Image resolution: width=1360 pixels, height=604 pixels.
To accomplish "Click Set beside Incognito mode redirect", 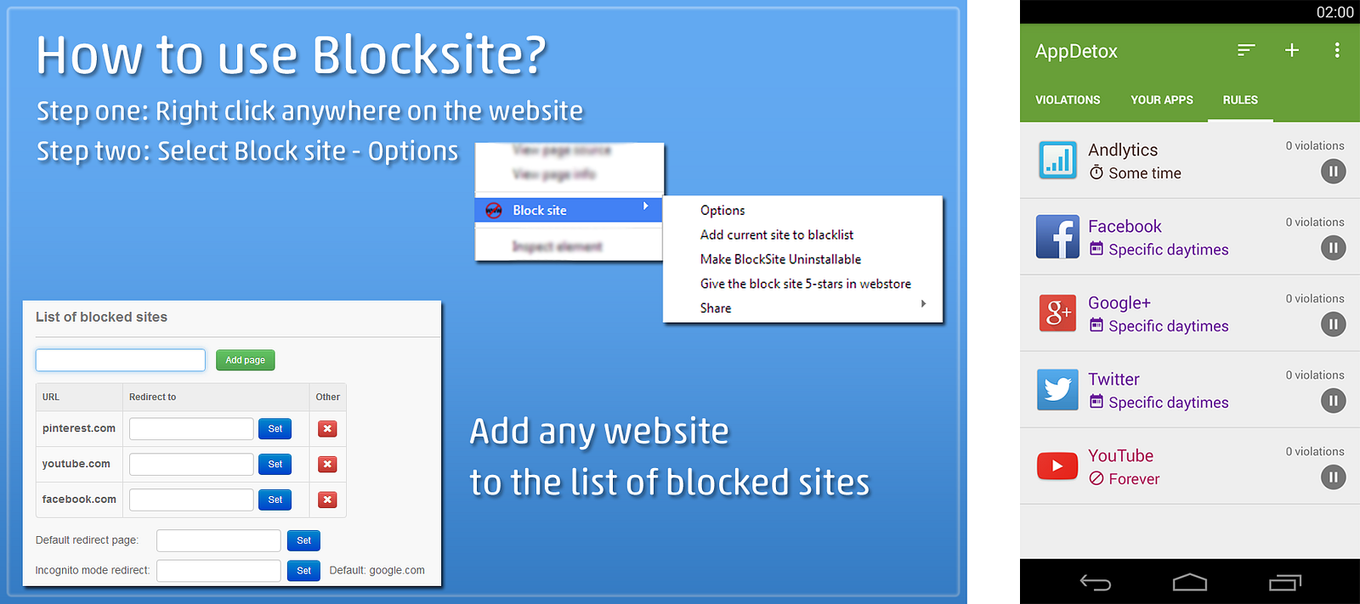I will pyautogui.click(x=303, y=570).
